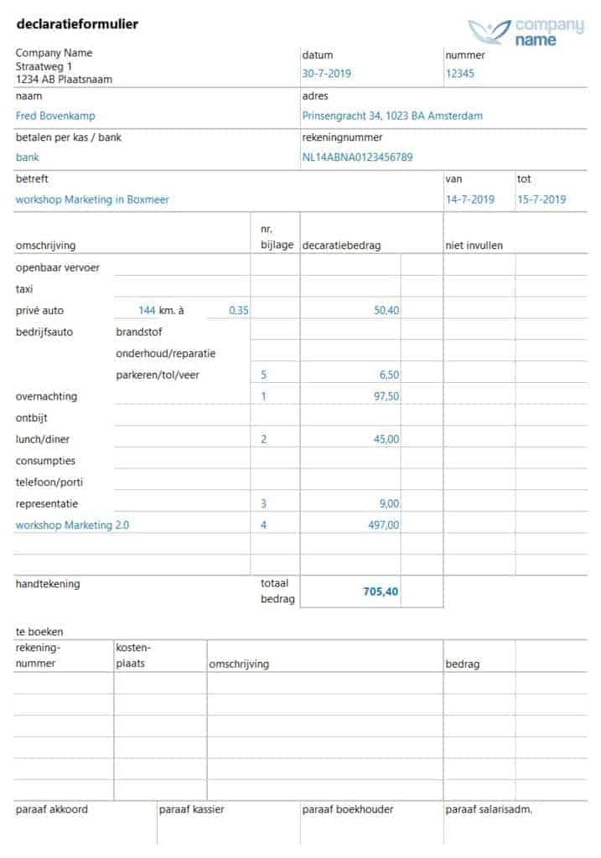The image size is (601, 858).
Task: Click the rekeningnummer NL14ABNA0123456789 field
Action: pos(357,157)
